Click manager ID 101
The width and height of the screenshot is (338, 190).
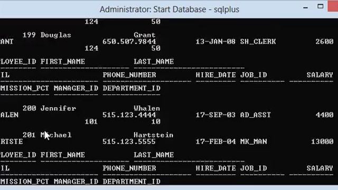click(x=91, y=122)
